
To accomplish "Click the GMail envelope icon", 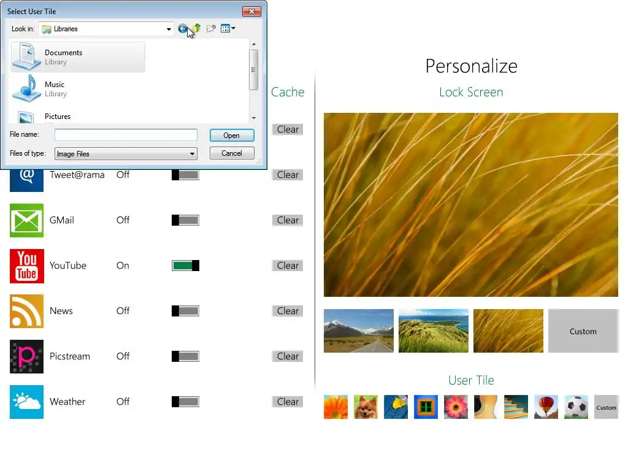I will pos(26,220).
